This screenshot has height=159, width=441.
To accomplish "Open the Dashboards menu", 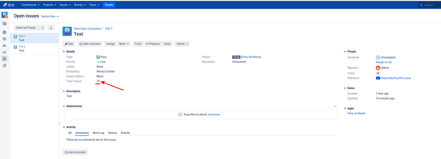I will coord(30,5).
